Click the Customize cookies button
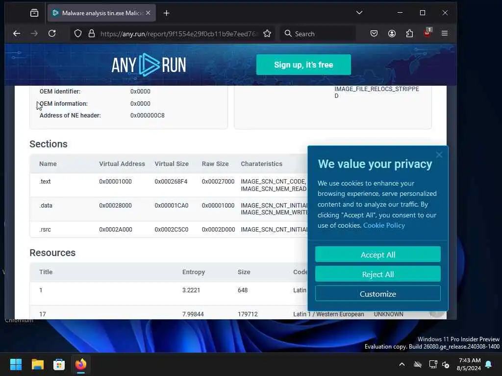502x376 pixels. pyautogui.click(x=378, y=294)
